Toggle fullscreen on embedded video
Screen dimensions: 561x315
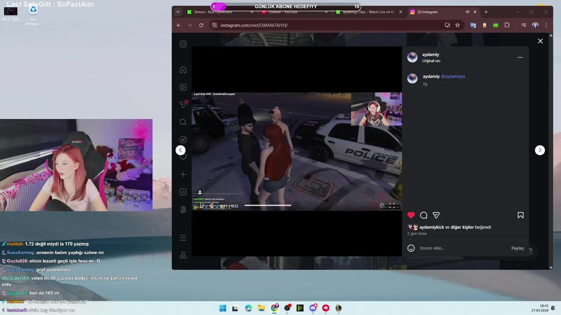392,205
